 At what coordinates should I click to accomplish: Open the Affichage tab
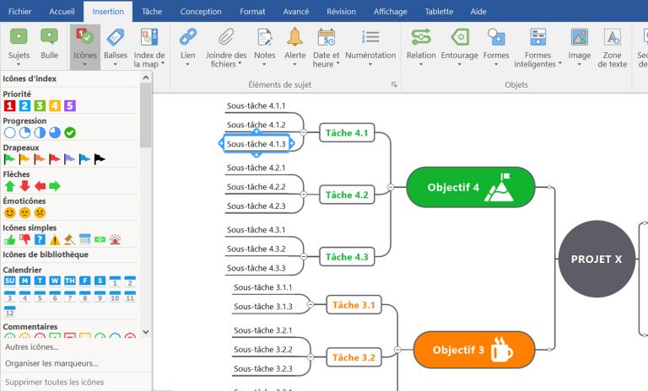coord(390,12)
